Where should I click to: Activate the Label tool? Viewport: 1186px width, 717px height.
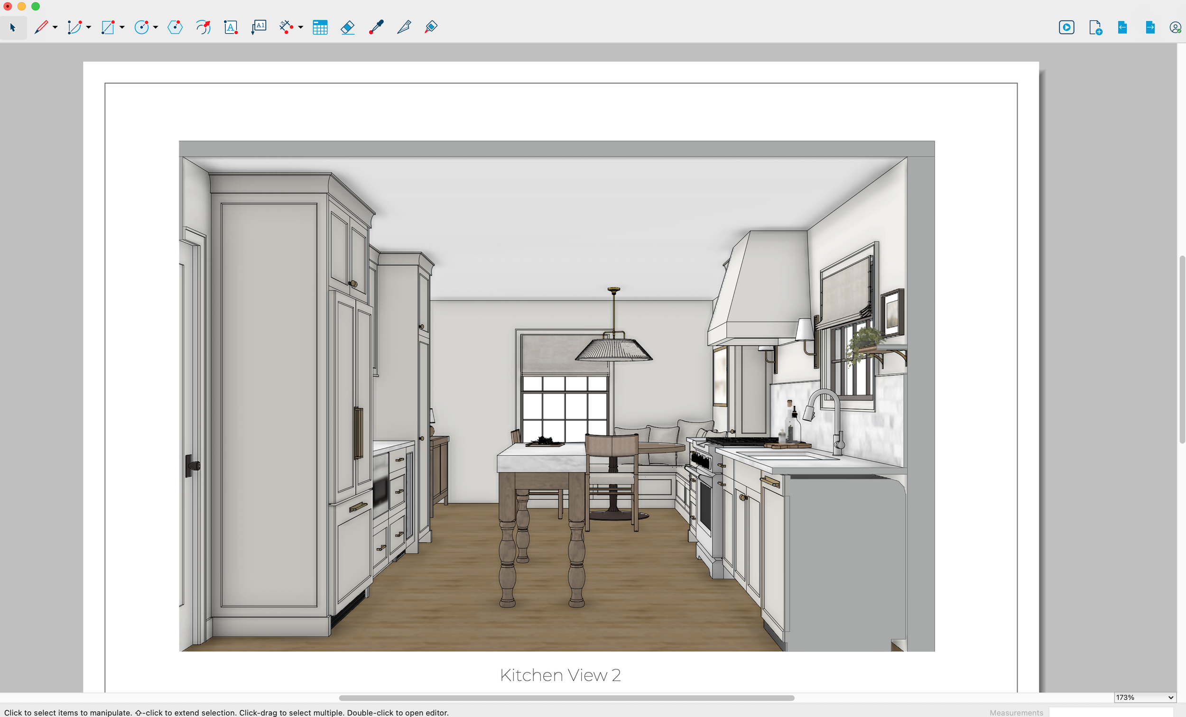(259, 28)
